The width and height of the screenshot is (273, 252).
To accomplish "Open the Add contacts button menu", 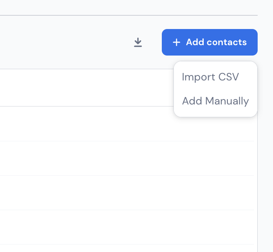I will [210, 42].
